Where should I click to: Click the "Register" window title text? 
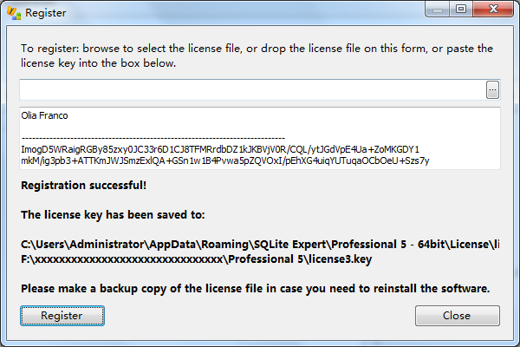[46, 13]
